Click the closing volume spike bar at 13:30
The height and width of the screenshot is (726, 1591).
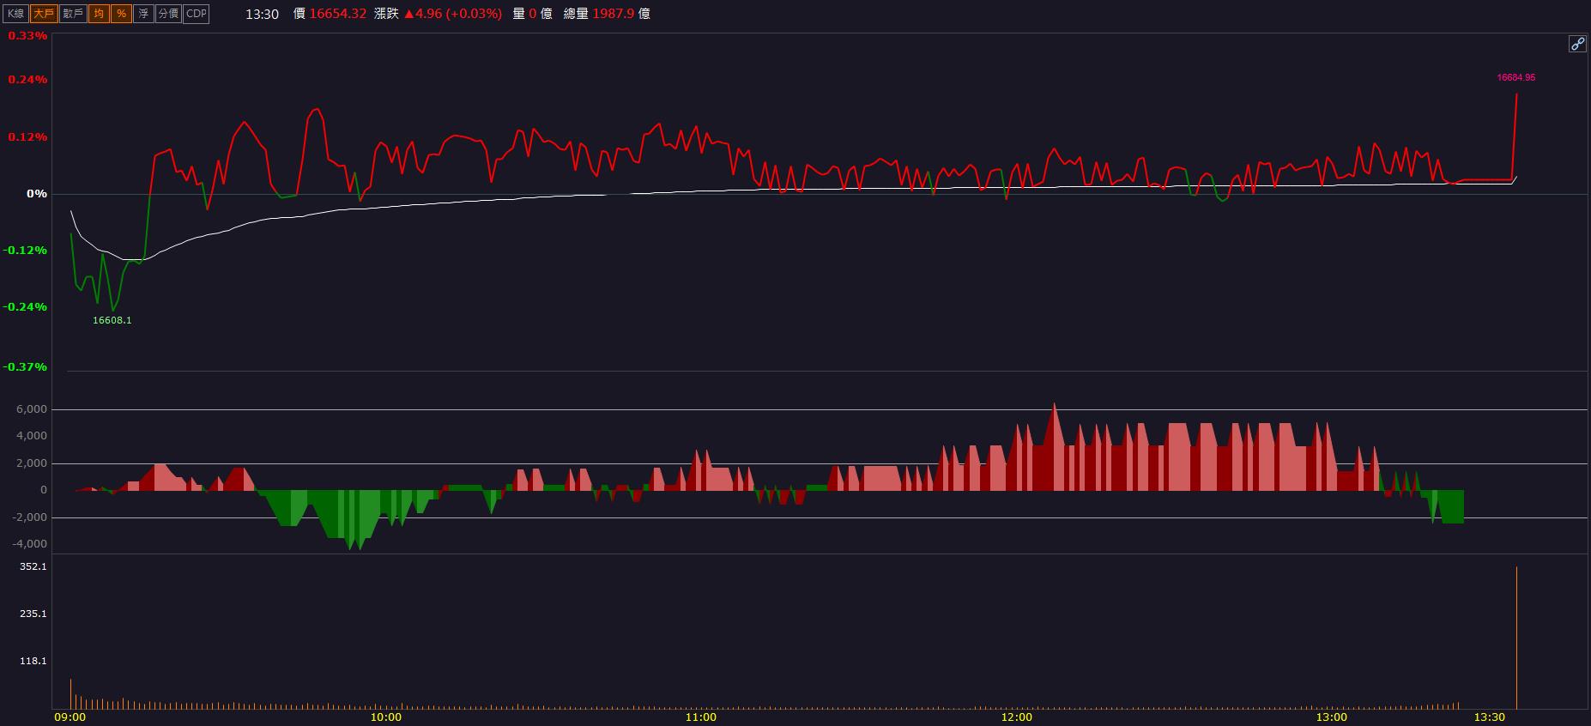coord(1516,638)
